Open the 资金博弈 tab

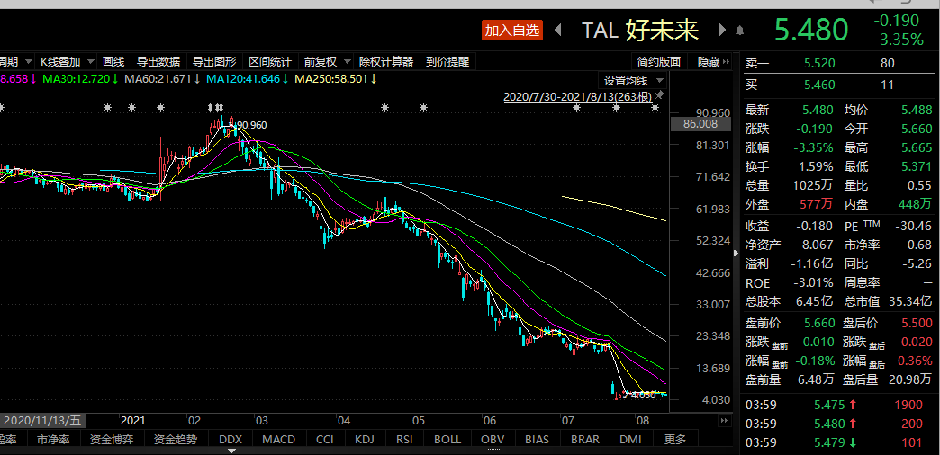(x=113, y=440)
